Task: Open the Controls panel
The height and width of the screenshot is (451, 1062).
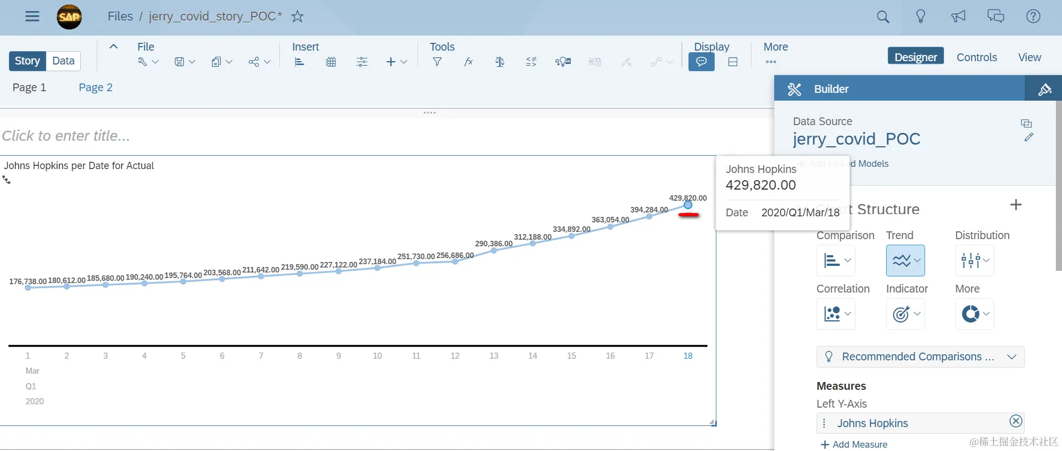Action: pos(977,57)
